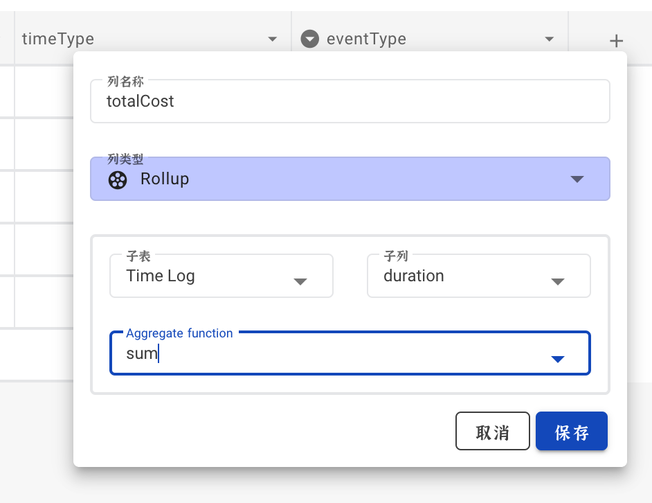This screenshot has height=503, width=652.
Task: Expand the eventType column dropdown arrow
Action: click(x=549, y=39)
